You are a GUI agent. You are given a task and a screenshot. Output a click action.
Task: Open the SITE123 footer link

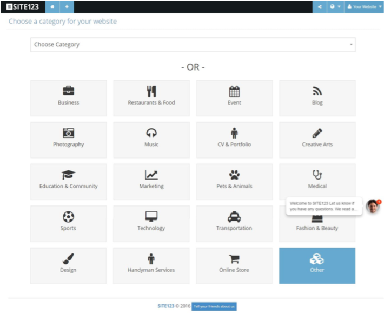click(166, 306)
